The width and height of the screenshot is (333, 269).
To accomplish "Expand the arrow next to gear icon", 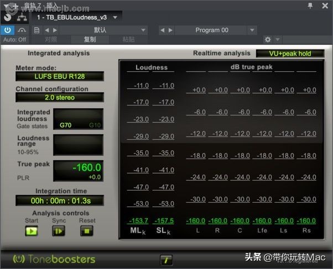I will 277,39.
